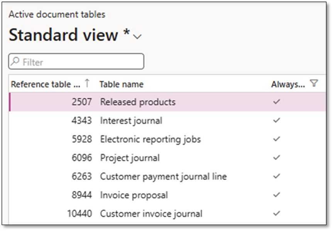Select the Interest journal table name

click(131, 121)
